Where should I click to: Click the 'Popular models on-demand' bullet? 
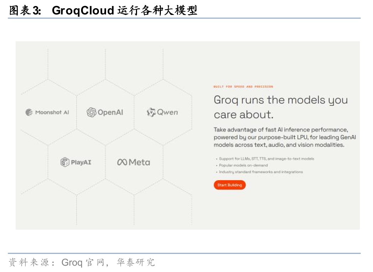click(x=243, y=165)
